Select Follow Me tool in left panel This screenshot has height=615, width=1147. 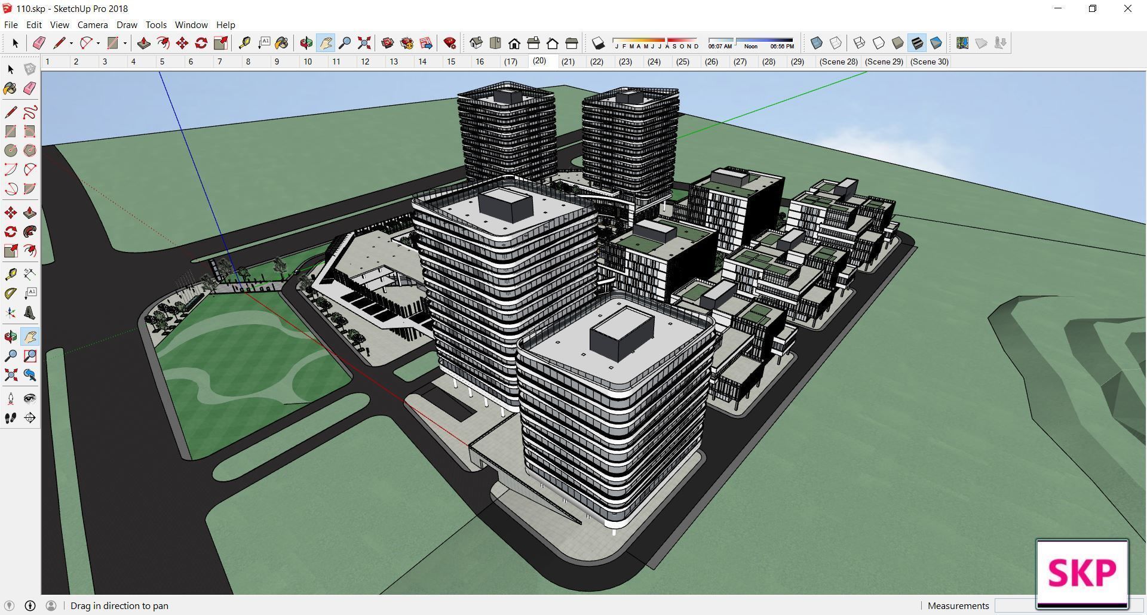tap(30, 232)
